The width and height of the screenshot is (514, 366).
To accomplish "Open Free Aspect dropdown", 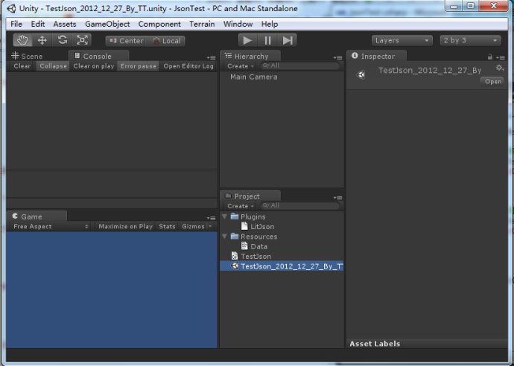I will [x=50, y=227].
